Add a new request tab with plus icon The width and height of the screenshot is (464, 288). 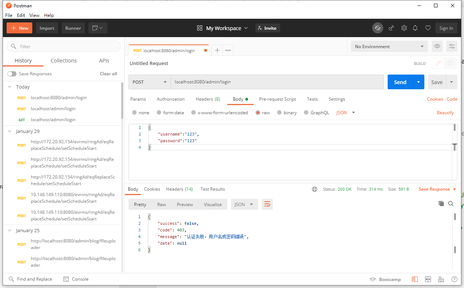(217, 50)
